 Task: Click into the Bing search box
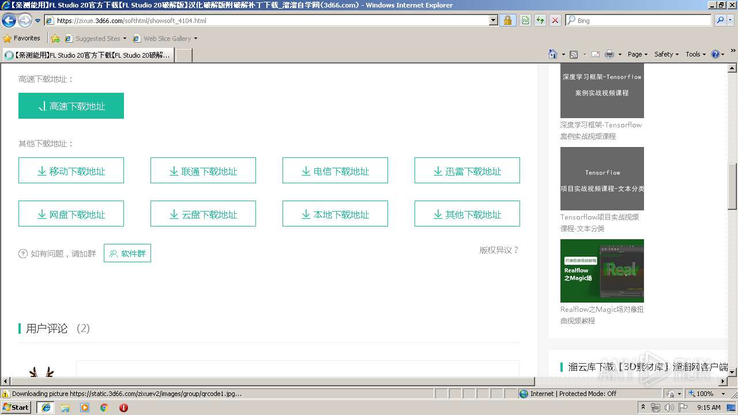click(639, 21)
